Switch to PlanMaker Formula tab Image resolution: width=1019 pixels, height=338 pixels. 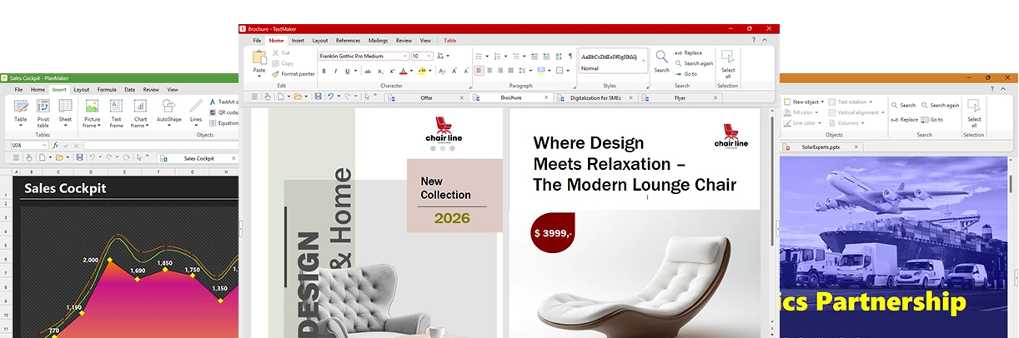pyautogui.click(x=107, y=89)
